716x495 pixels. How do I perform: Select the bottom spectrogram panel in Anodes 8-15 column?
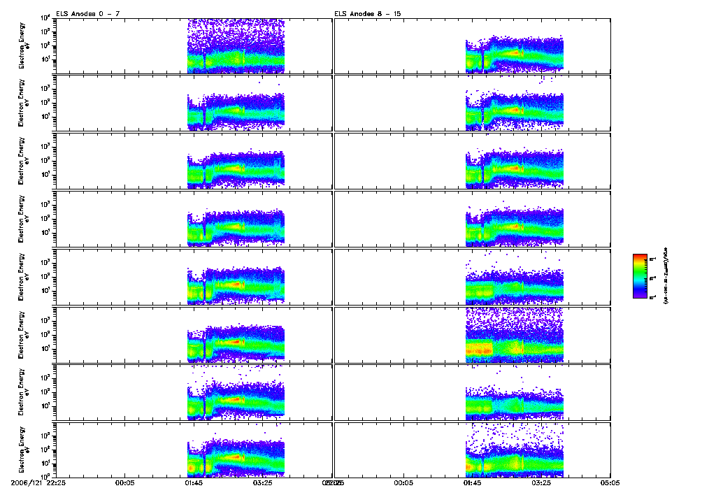coord(472,450)
